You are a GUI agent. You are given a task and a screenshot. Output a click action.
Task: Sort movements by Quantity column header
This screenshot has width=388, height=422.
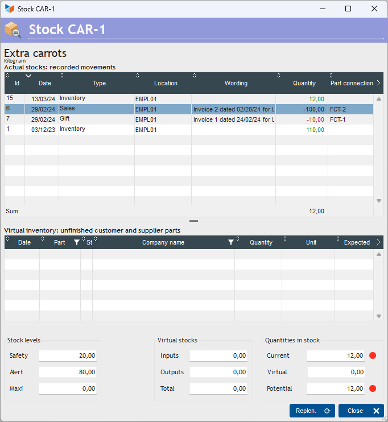[x=304, y=84]
